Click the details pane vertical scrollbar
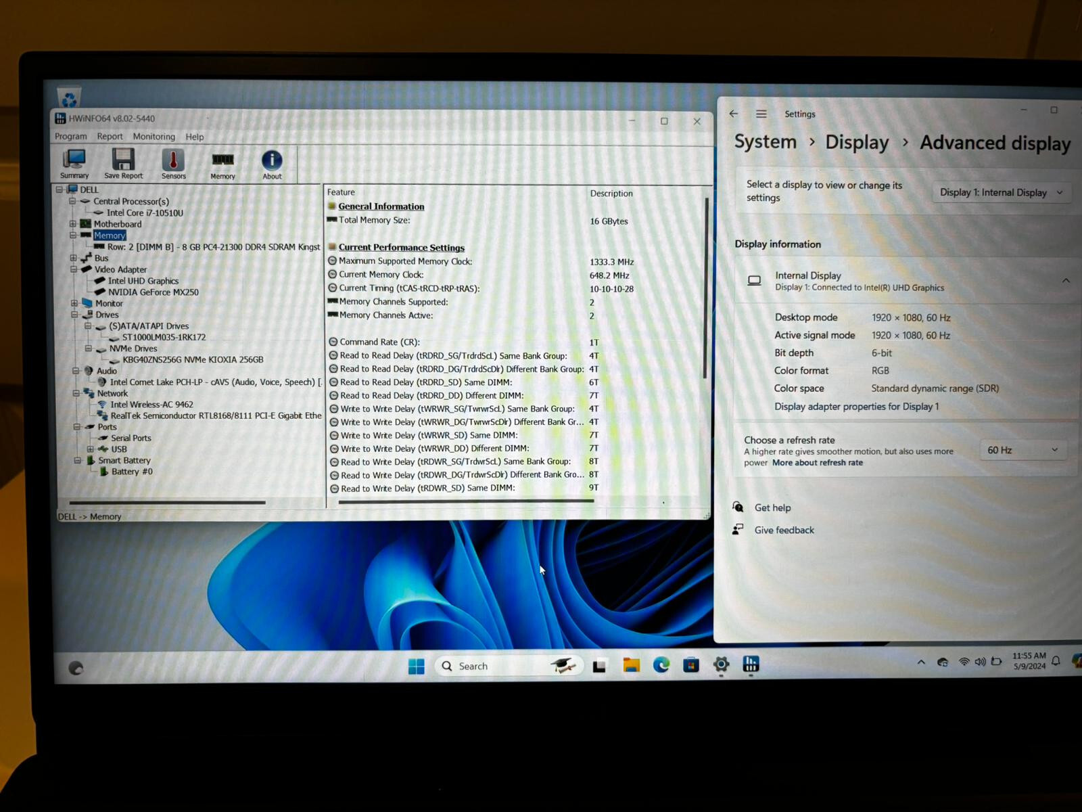Image resolution: width=1082 pixels, height=812 pixels. click(707, 288)
